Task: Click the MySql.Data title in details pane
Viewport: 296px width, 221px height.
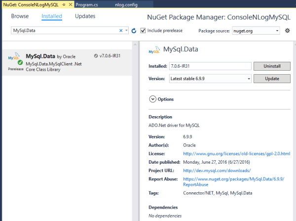Action: pos(181,49)
